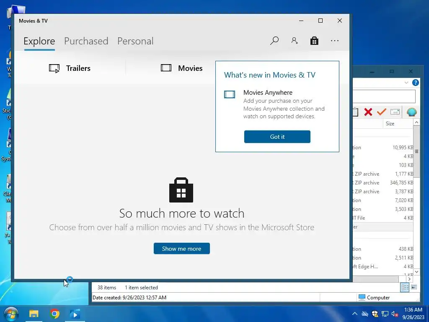Switch to the Explore tab
Viewport: 429px width, 322px height.
tap(39, 41)
